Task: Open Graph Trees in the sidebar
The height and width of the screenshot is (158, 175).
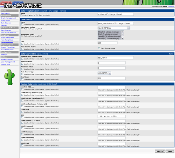Action: (6, 21)
